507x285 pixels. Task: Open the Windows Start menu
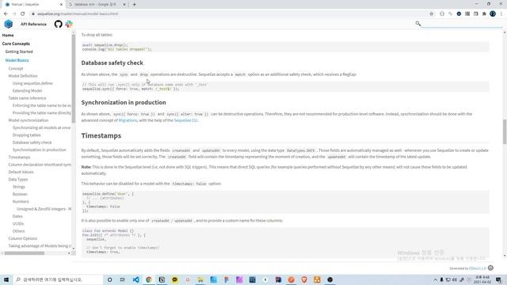click(6, 279)
